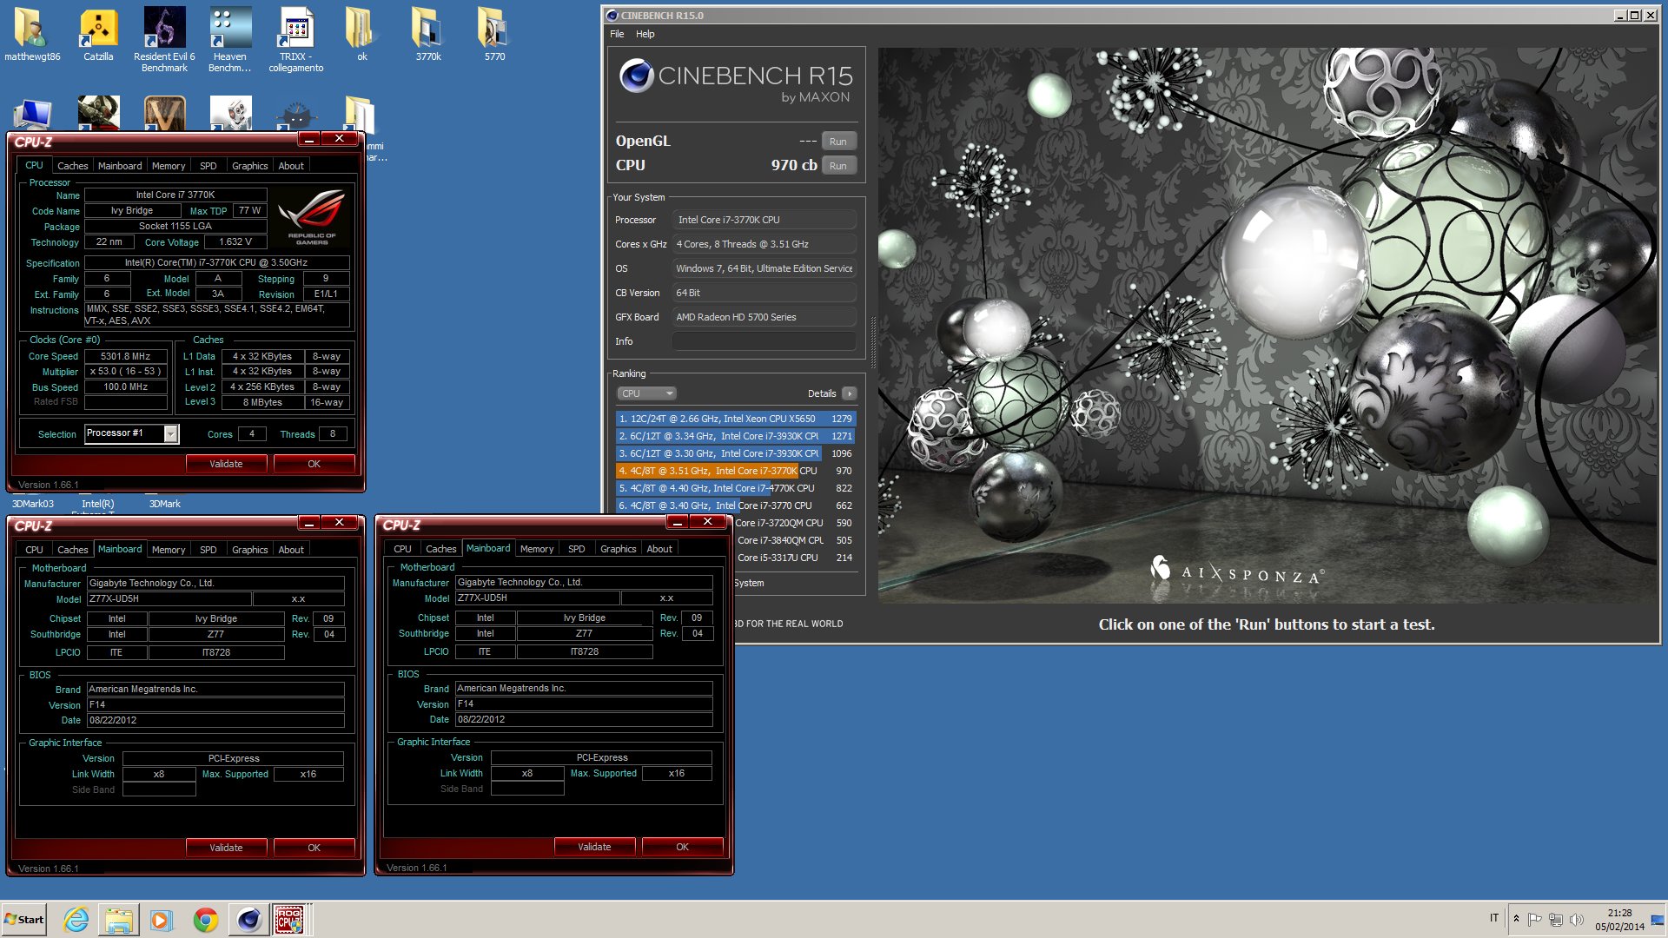Viewport: 1668px width, 938px height.
Task: Select ranking row Core i5-3317U scoring 214
Action: pyautogui.click(x=795, y=558)
